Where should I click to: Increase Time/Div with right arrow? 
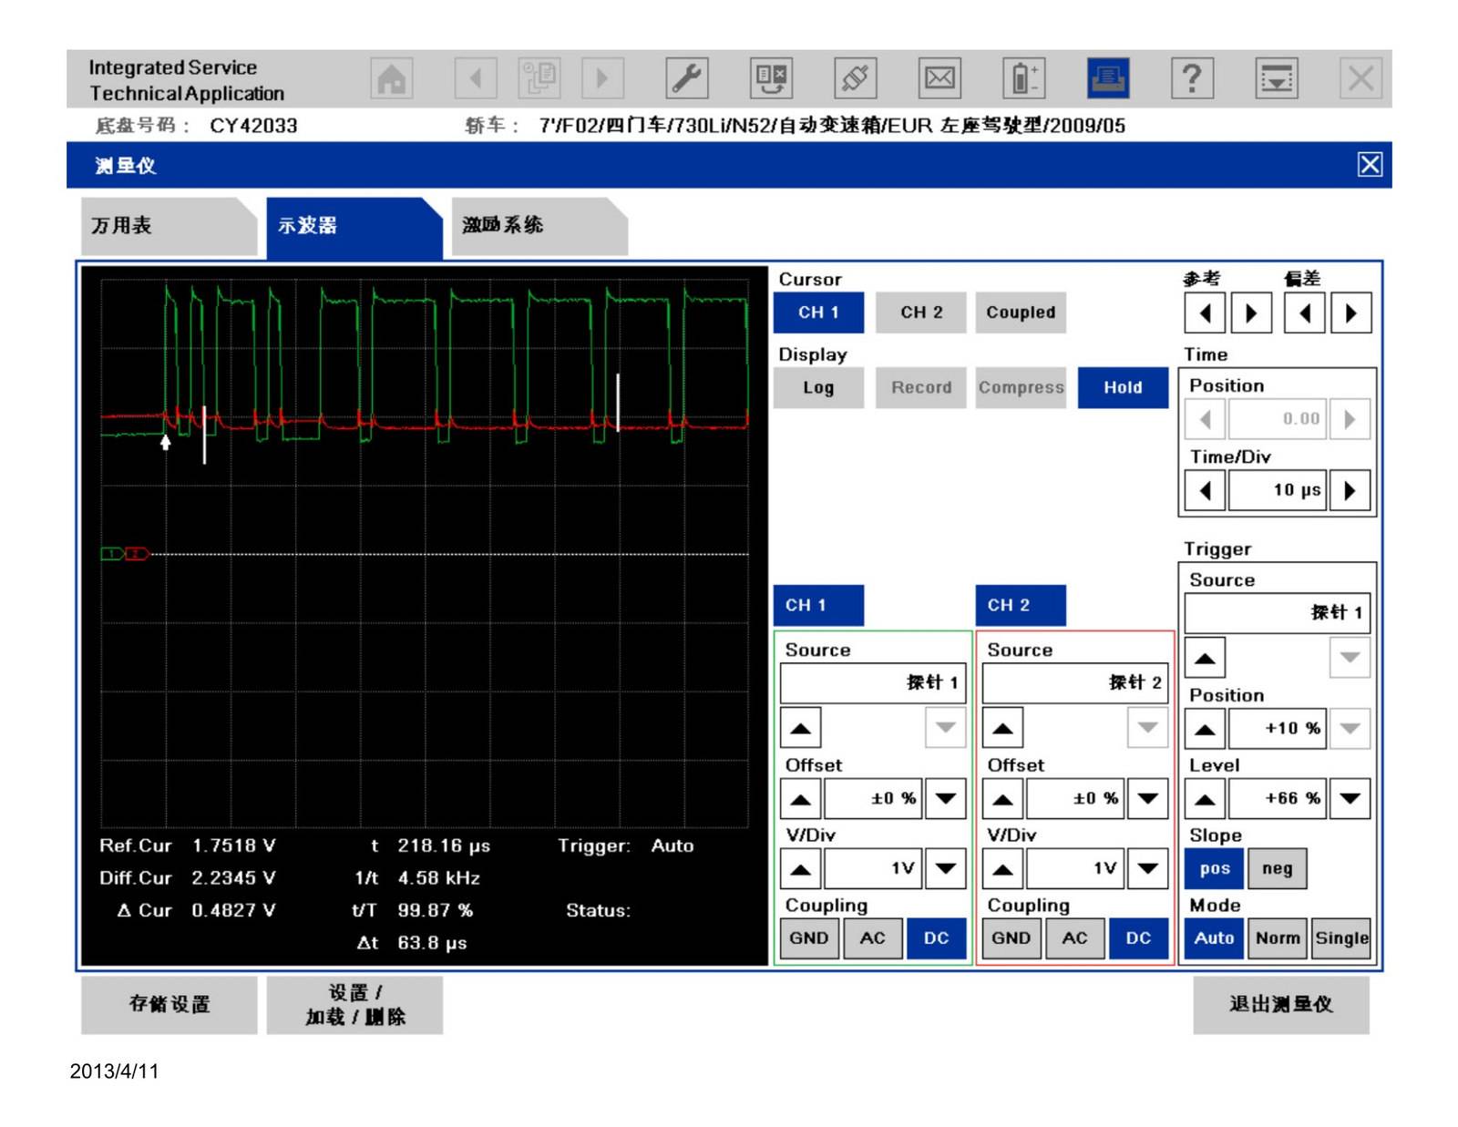point(1350,490)
